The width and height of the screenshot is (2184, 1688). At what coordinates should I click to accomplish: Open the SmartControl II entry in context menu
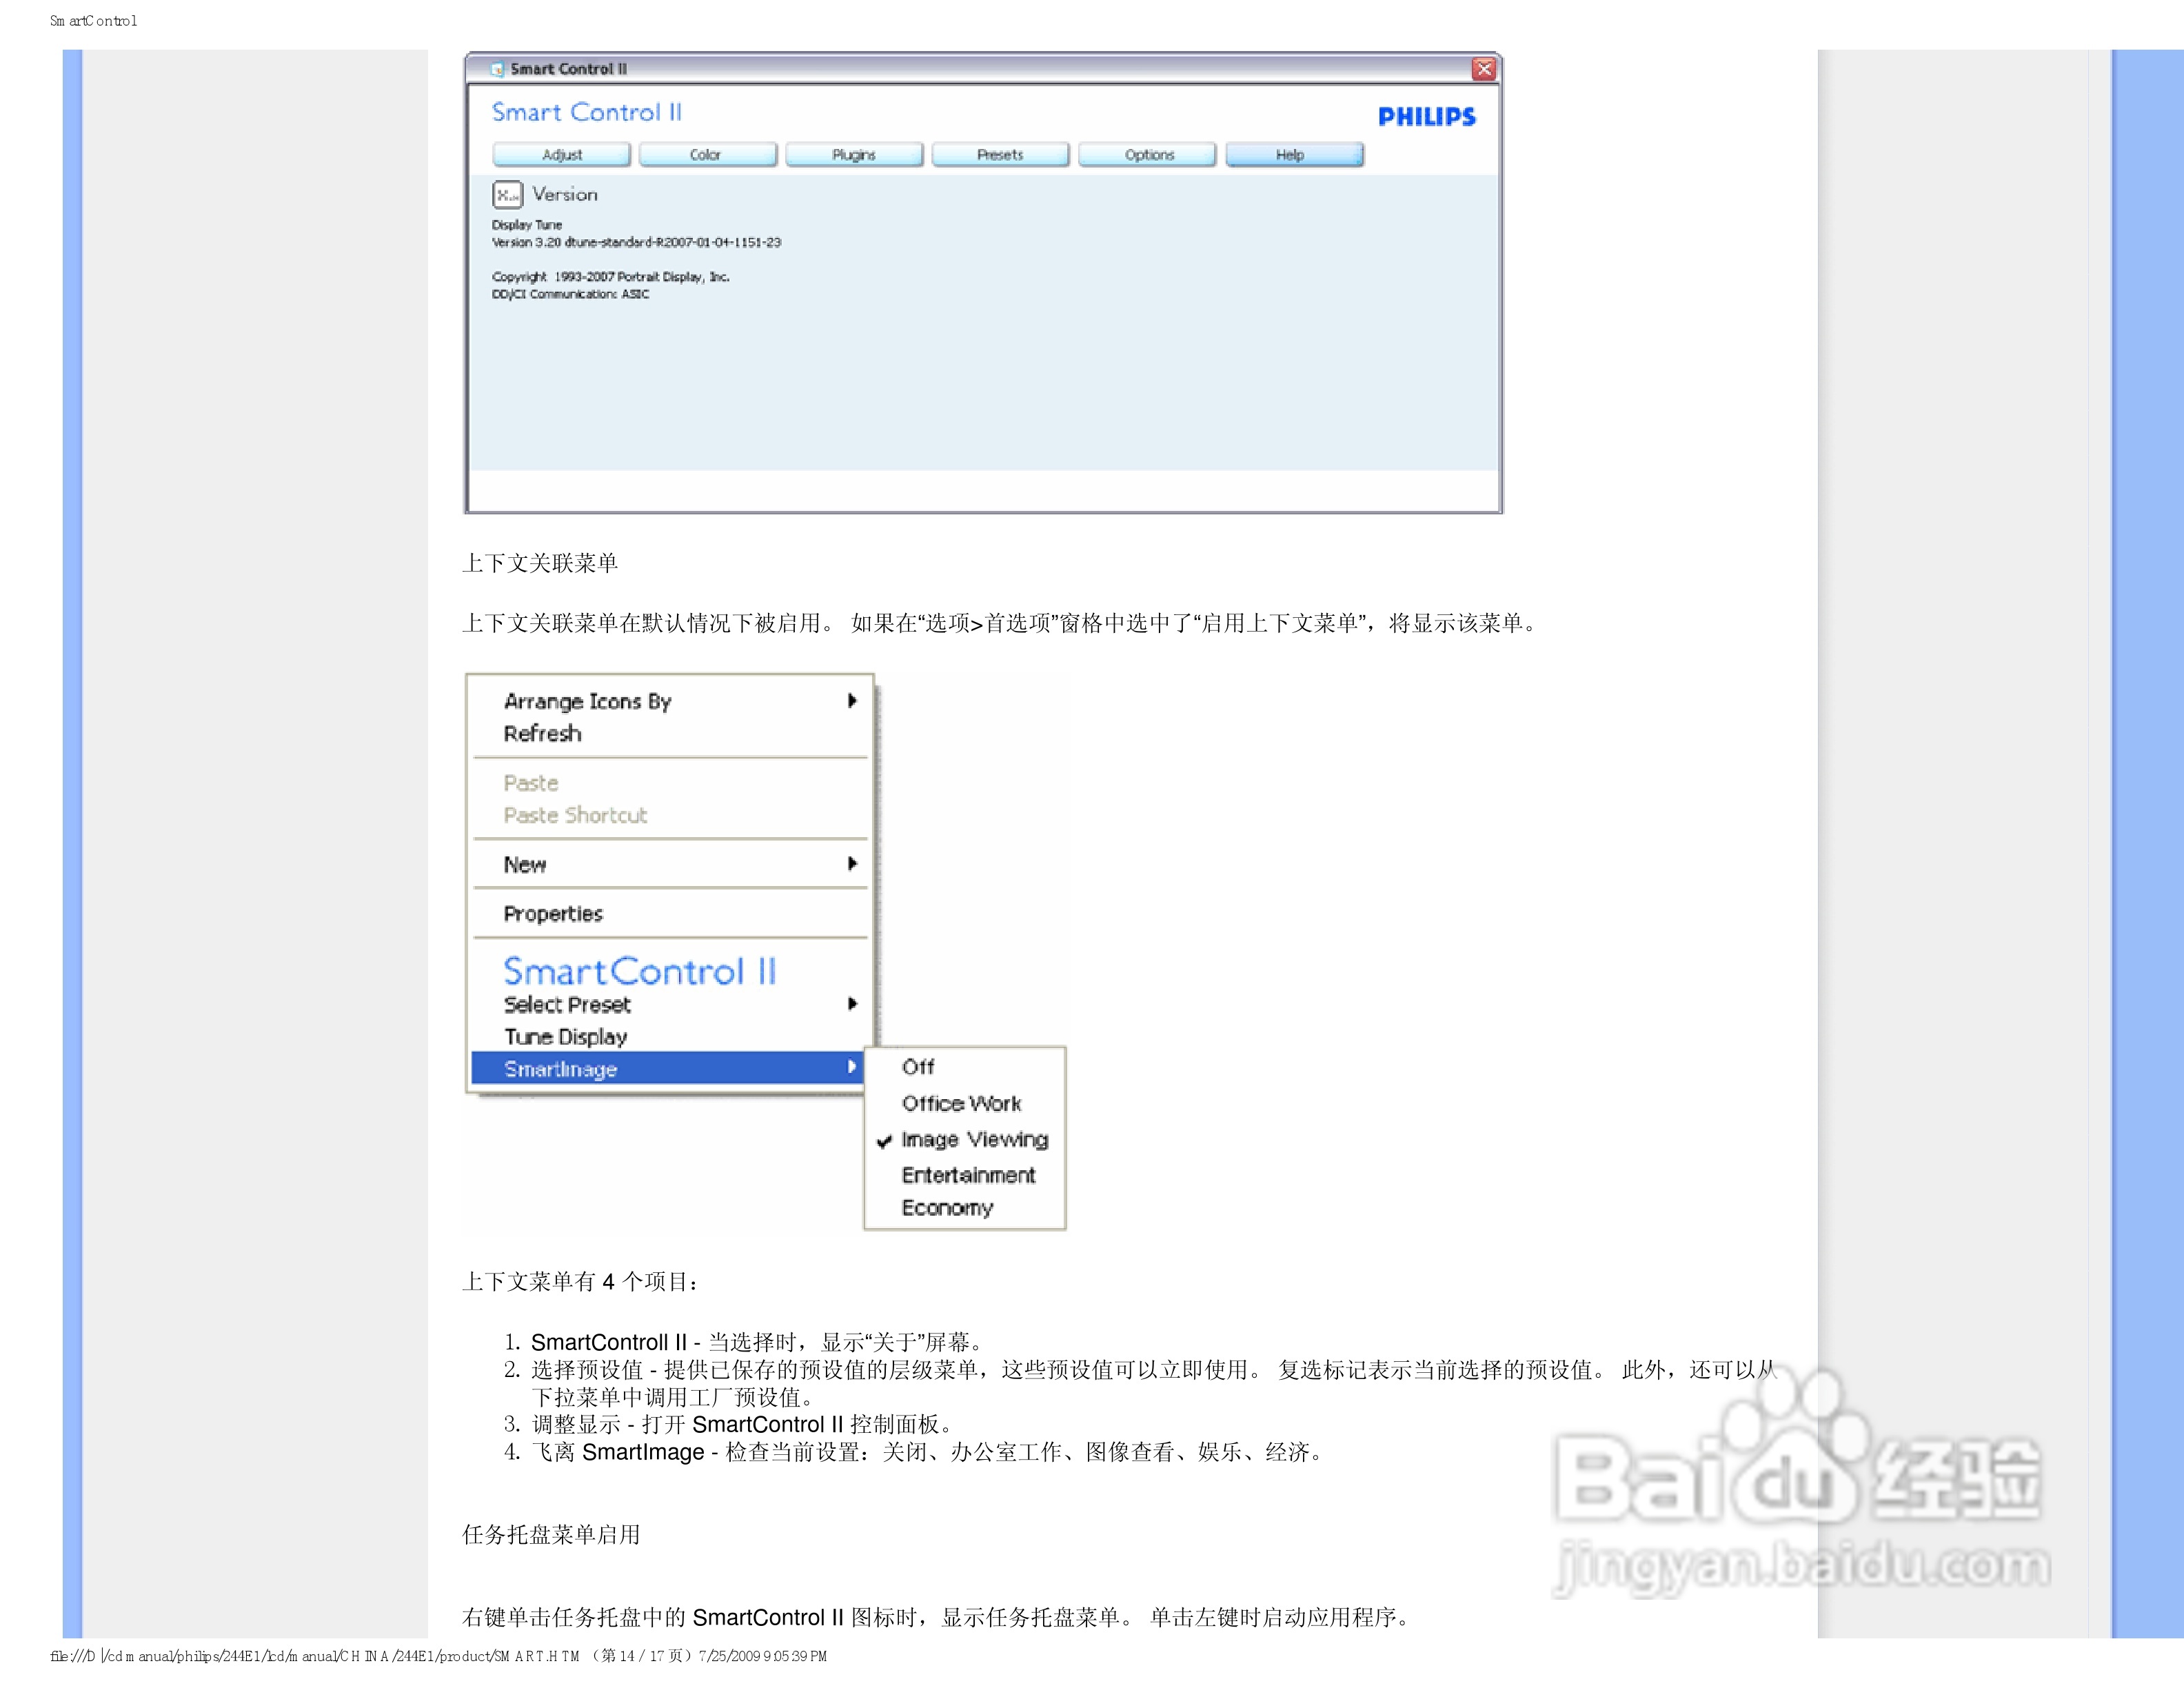tap(641, 971)
